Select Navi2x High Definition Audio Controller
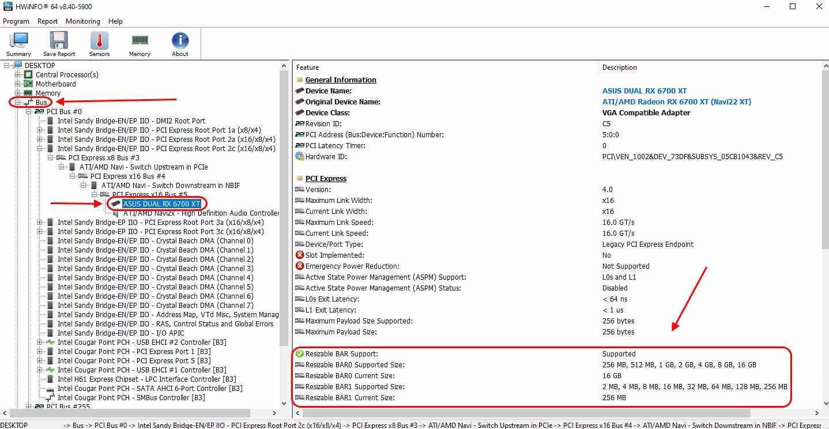Screen dimensions: 829x429 201,213
